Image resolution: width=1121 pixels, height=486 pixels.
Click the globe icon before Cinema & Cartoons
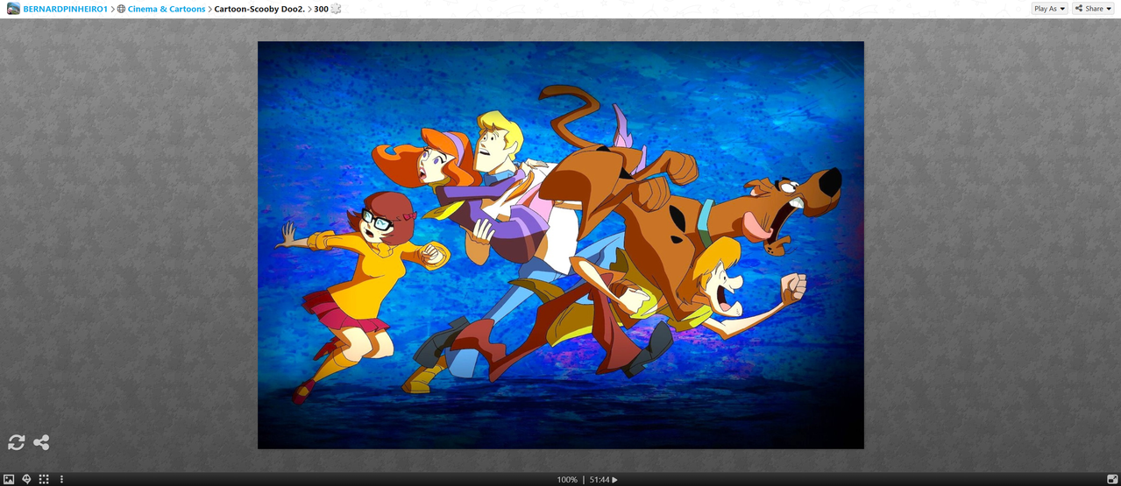[121, 9]
